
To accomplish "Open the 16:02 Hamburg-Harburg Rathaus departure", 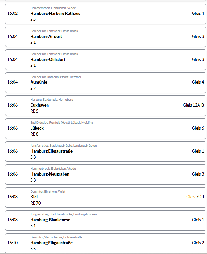I will 106,14.
